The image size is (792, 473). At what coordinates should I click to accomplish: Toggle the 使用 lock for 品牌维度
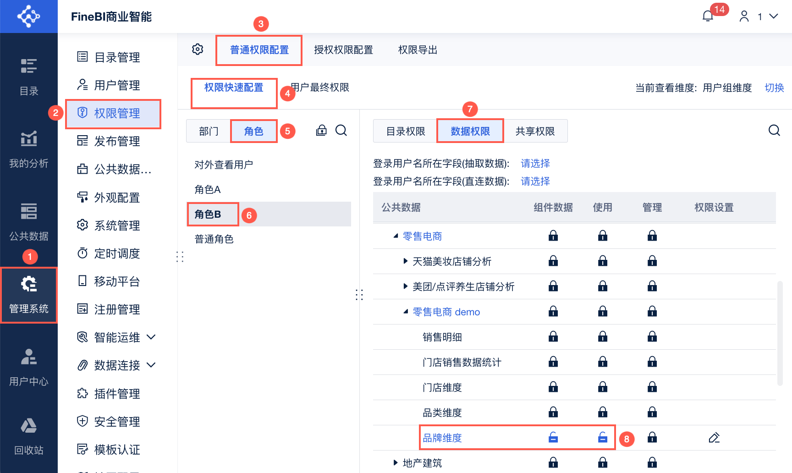click(x=603, y=438)
